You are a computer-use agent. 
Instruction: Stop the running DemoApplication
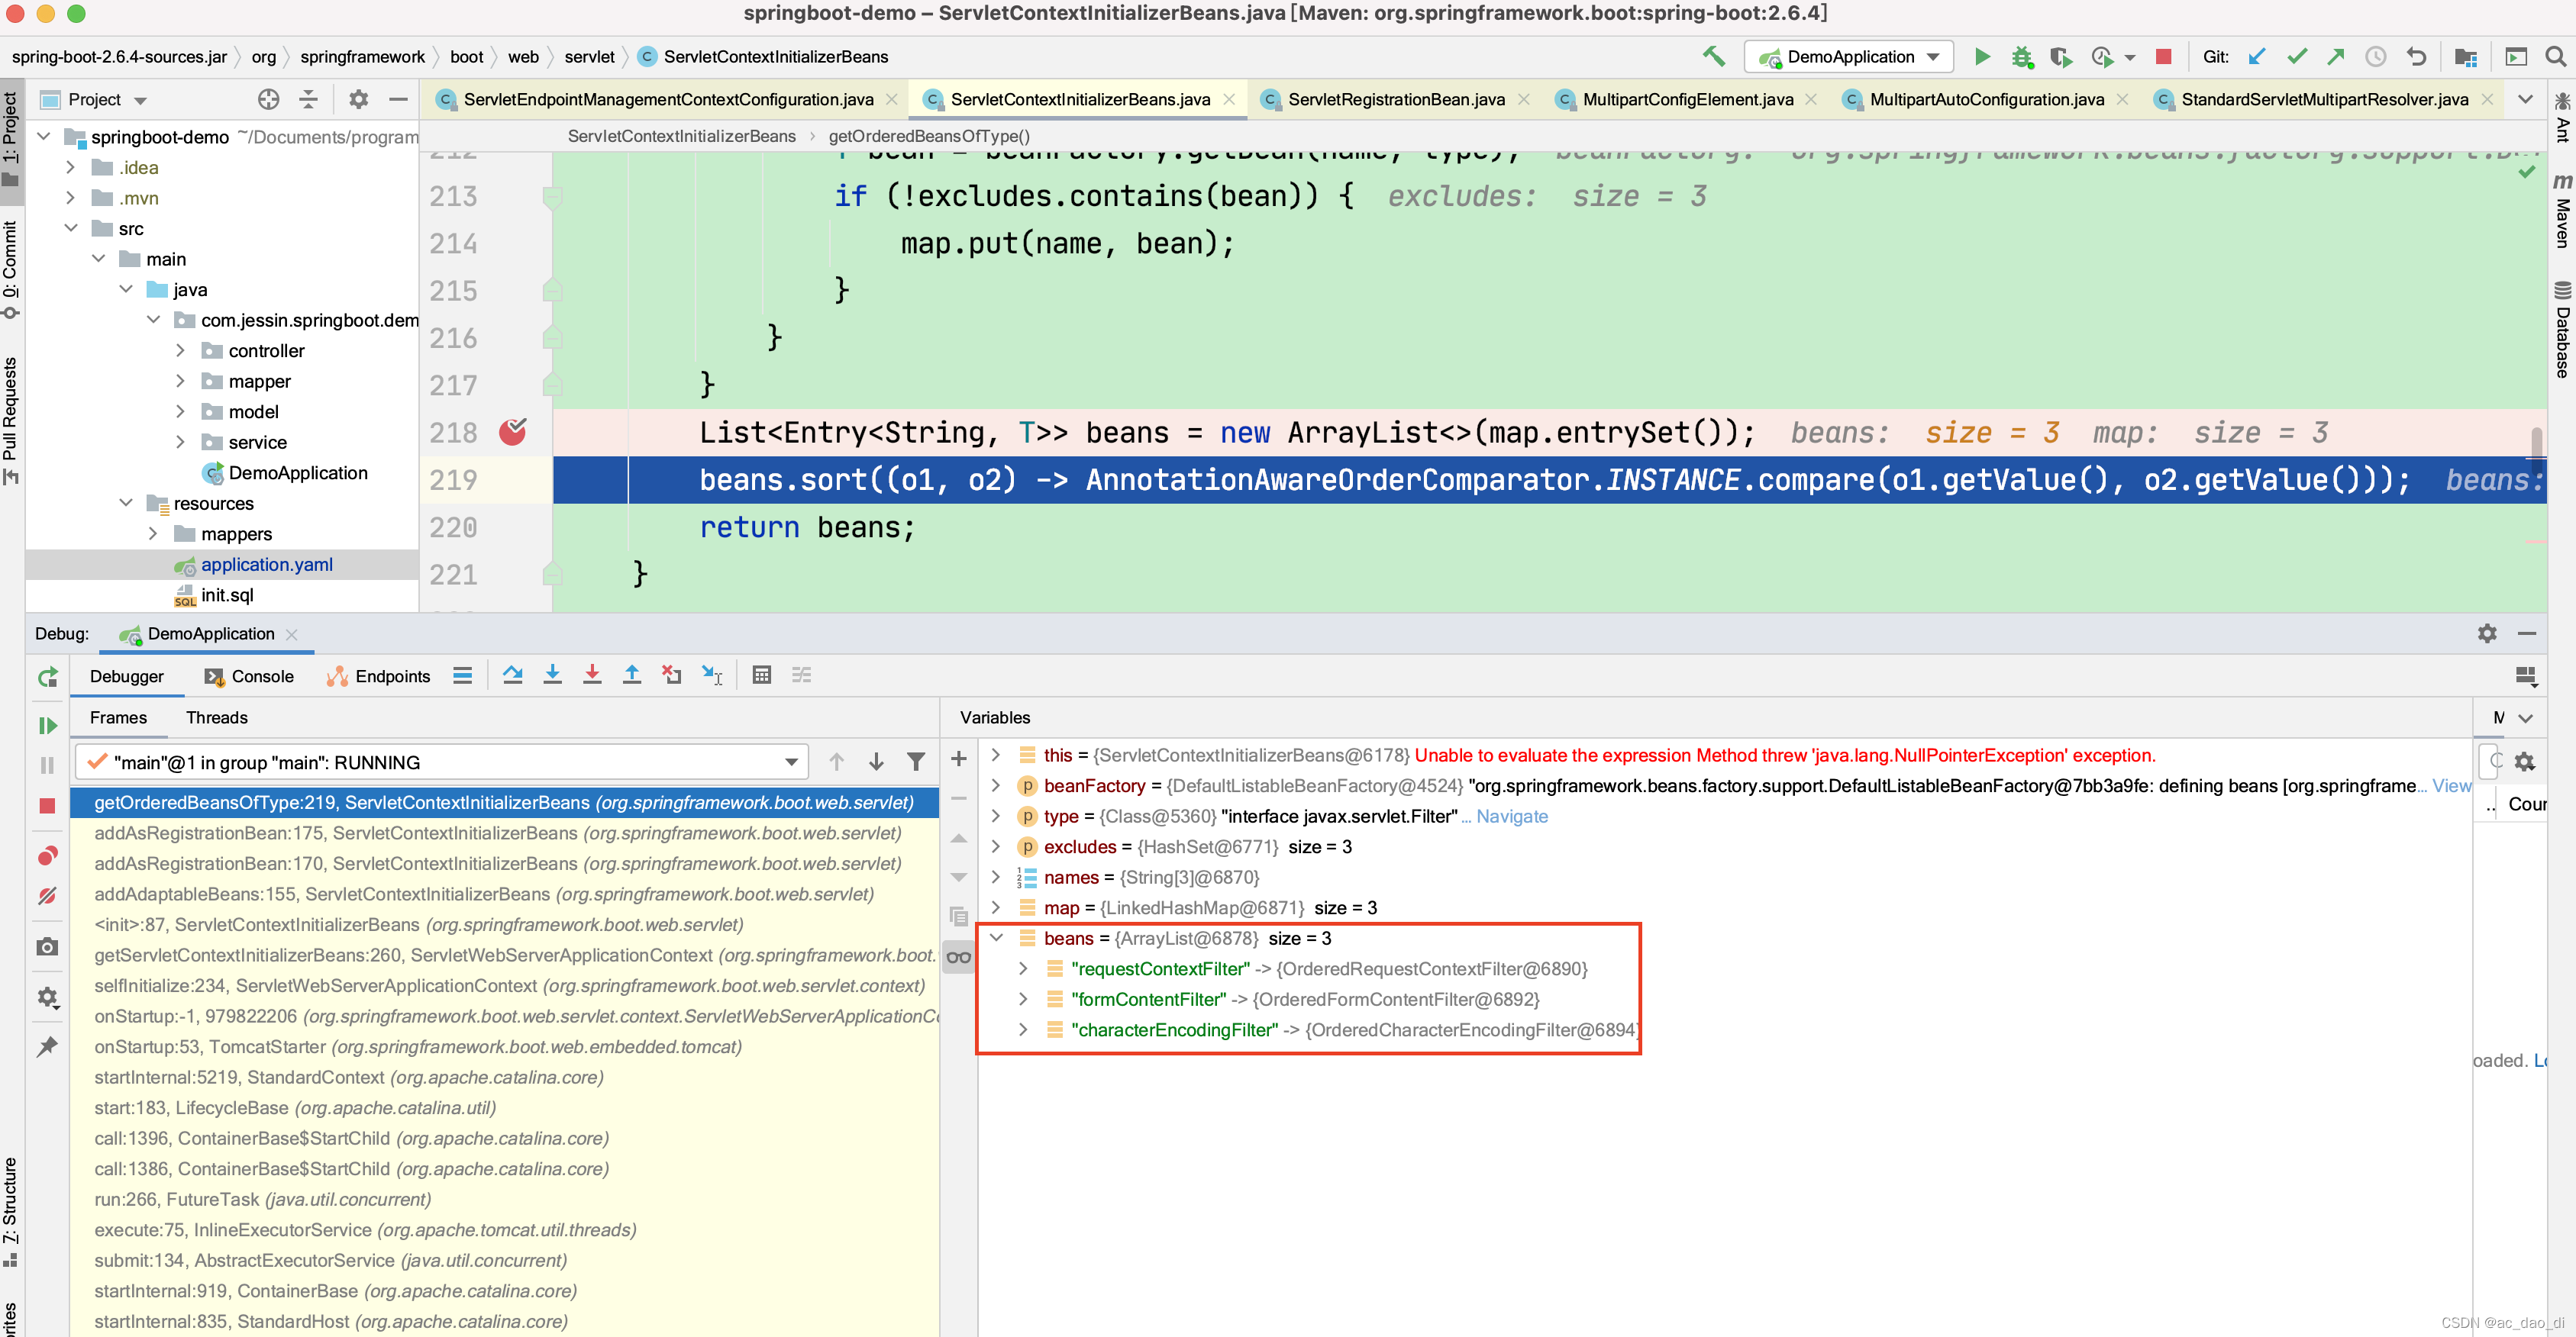[x=2163, y=57]
